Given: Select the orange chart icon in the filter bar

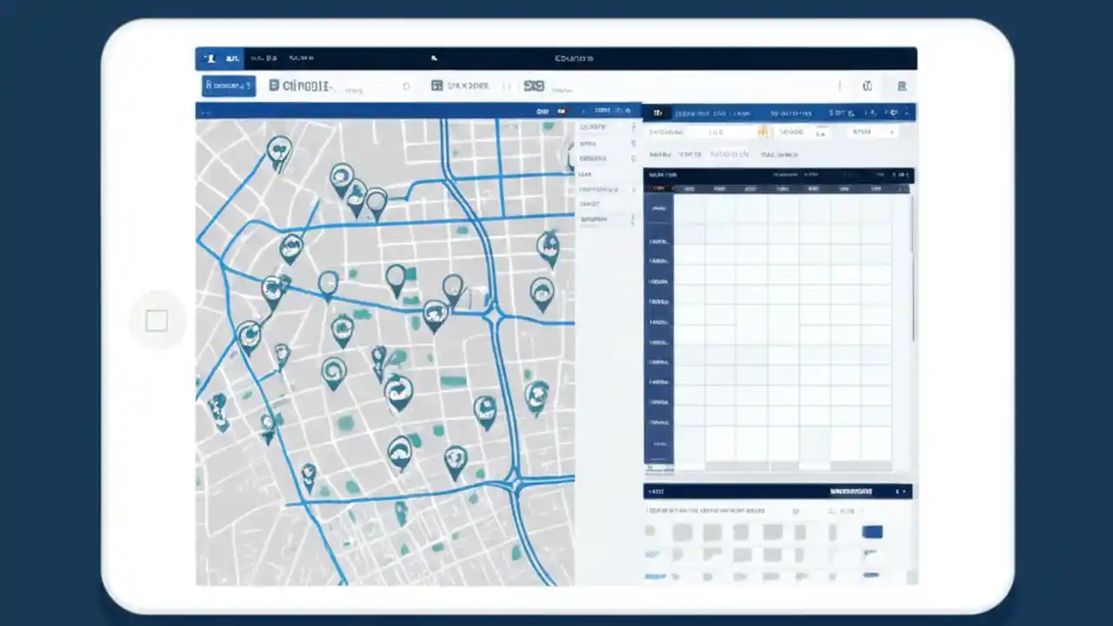Looking at the screenshot, I should click(763, 131).
